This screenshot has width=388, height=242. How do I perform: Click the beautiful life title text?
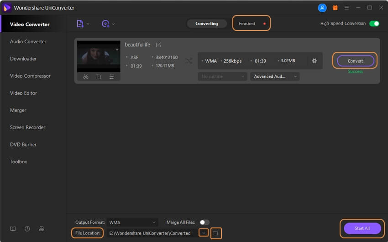pos(137,45)
